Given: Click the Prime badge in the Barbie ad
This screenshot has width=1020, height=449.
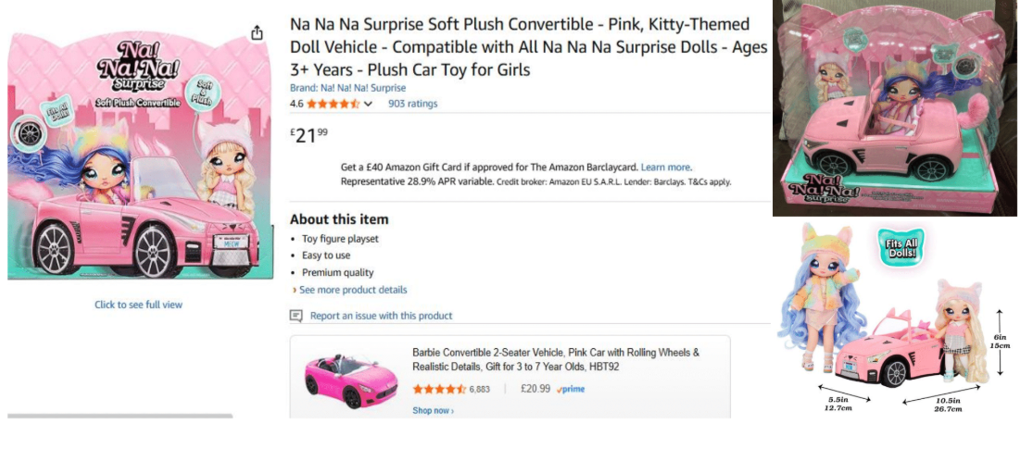Looking at the screenshot, I should (571, 389).
